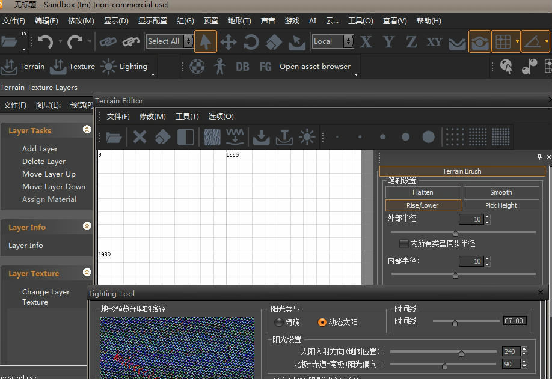The height and width of the screenshot is (379, 552).
Task: Click the Link objects chain icon
Action: point(108,42)
